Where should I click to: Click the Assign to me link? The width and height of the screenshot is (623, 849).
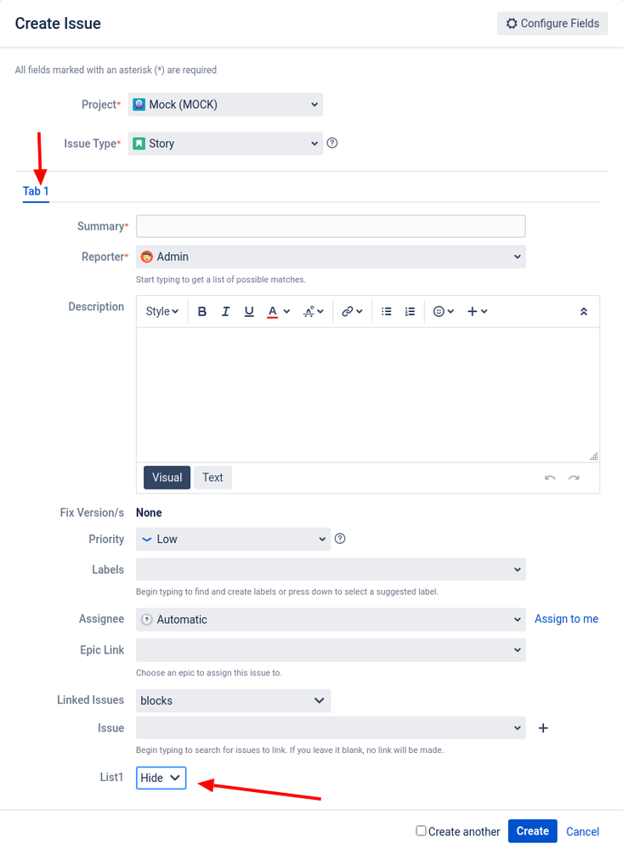coord(567,619)
